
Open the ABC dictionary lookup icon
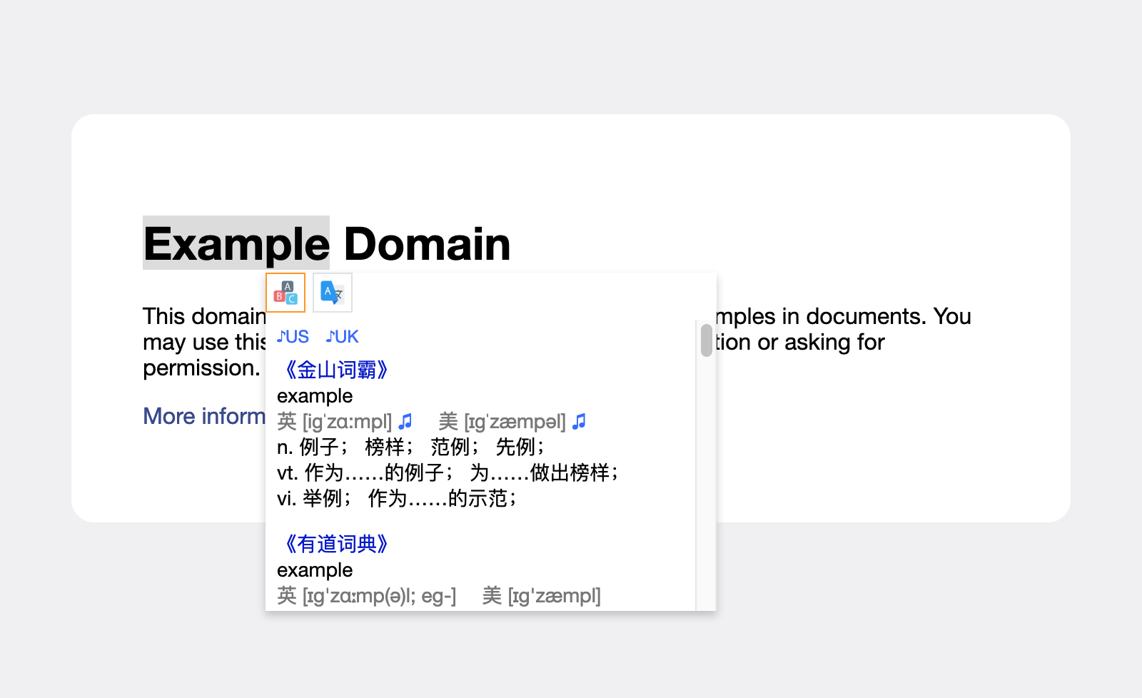click(x=285, y=293)
